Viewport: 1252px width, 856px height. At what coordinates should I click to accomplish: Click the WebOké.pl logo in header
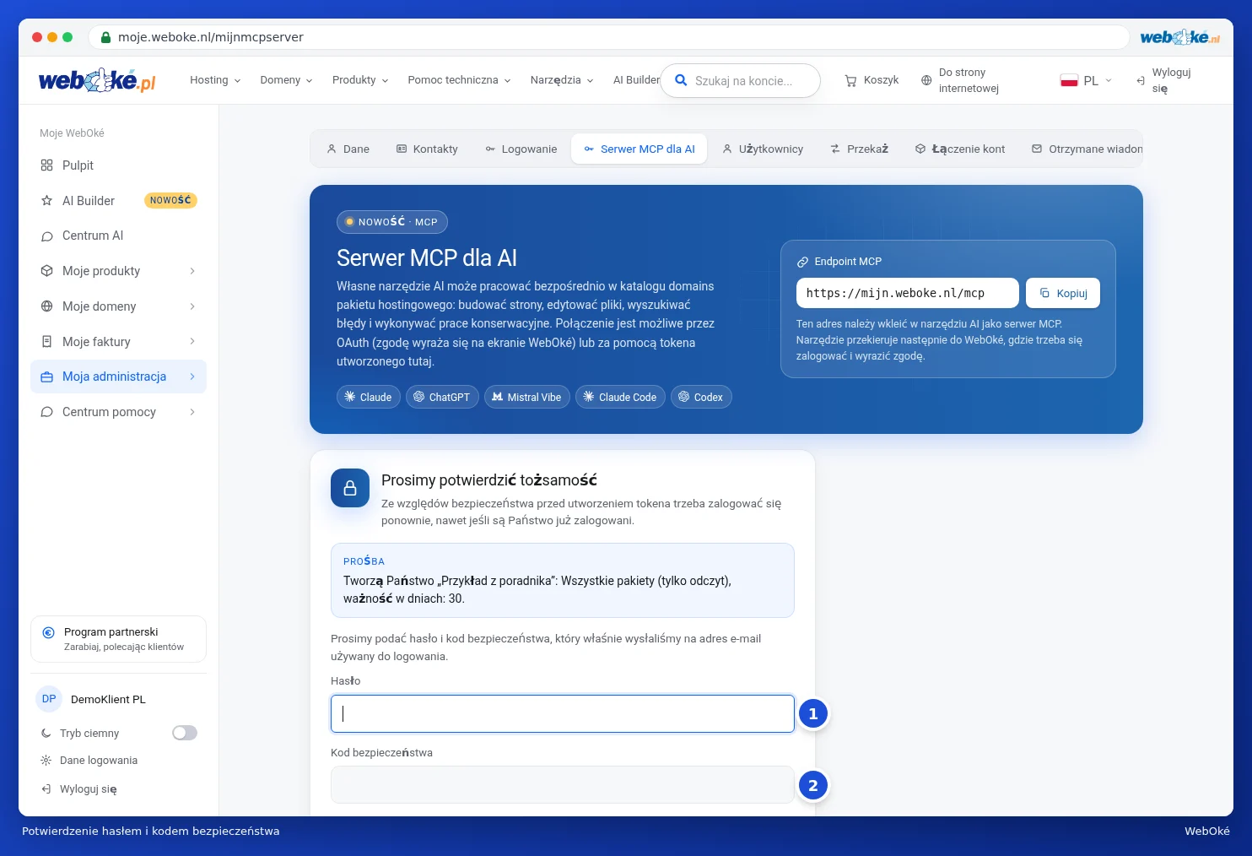pos(97,80)
